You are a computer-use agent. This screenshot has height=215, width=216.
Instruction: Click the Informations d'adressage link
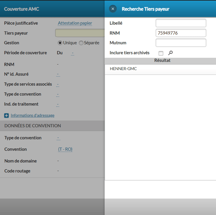click(32, 116)
